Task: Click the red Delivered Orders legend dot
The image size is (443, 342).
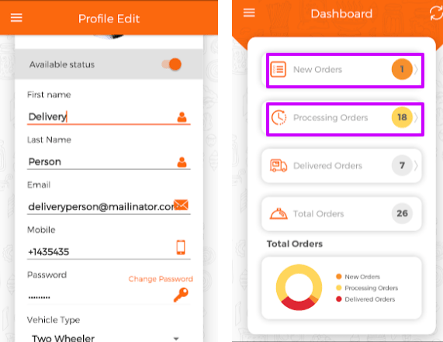Action: point(339,299)
